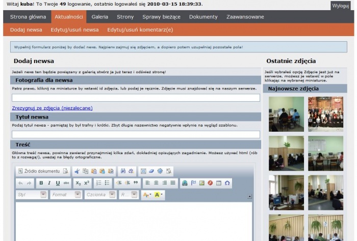Select the Aktualności tab
Image resolution: width=357 pixels, height=241 pixels.
point(69,17)
